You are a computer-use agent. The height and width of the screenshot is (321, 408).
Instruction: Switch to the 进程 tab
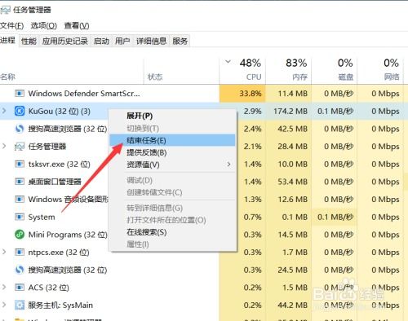click(x=7, y=41)
